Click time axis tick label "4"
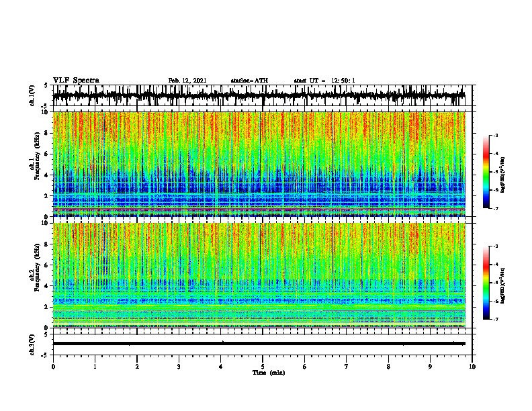532x411 pixels. pyautogui.click(x=221, y=367)
